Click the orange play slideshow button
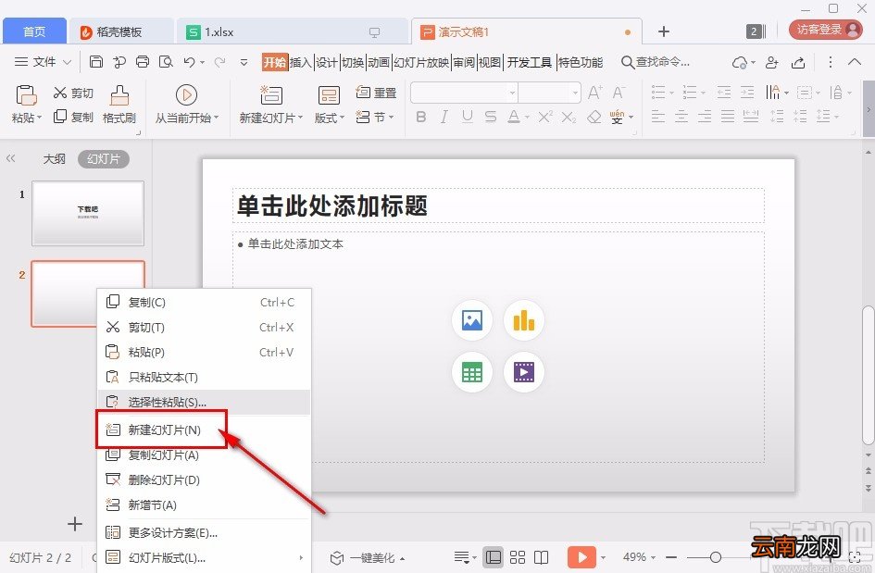The height and width of the screenshot is (573, 875). 581,557
